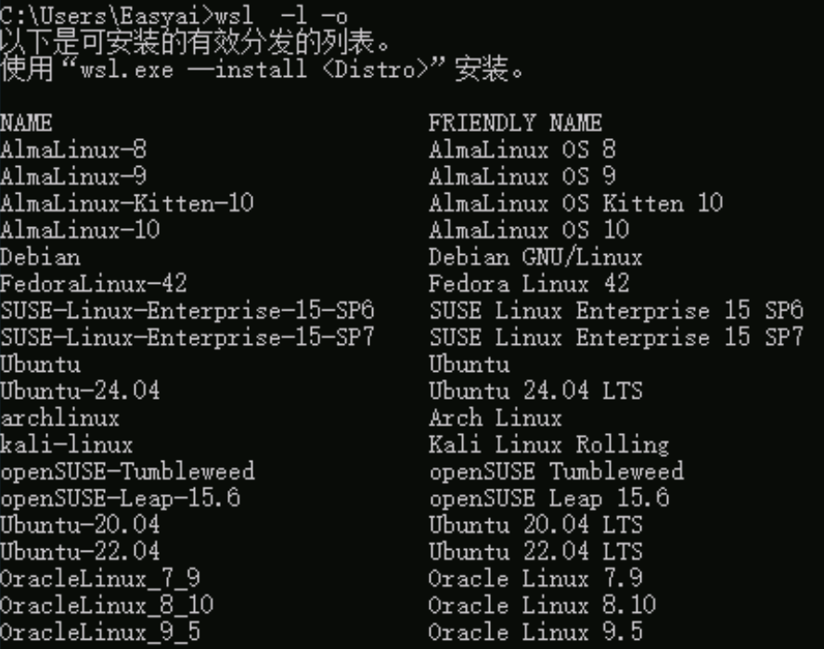Click Ubuntu-24.04 in the NAME column
The image size is (824, 649).
[80, 391]
